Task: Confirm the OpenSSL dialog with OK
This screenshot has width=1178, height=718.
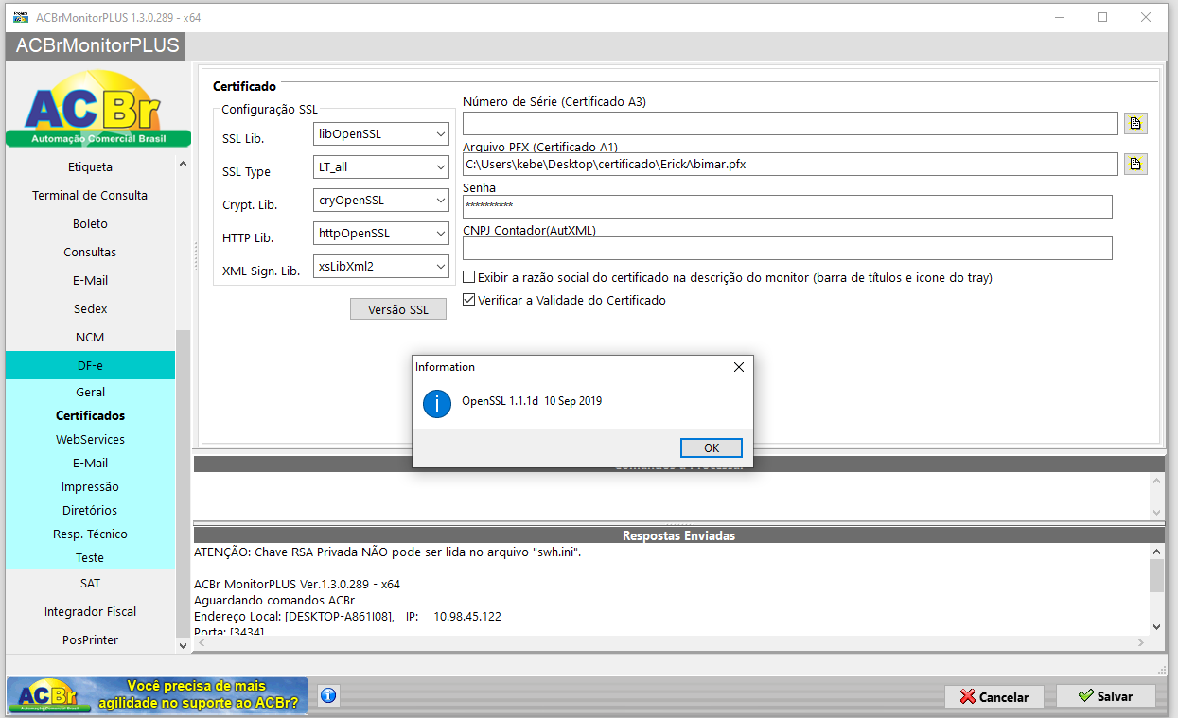Action: (x=712, y=447)
